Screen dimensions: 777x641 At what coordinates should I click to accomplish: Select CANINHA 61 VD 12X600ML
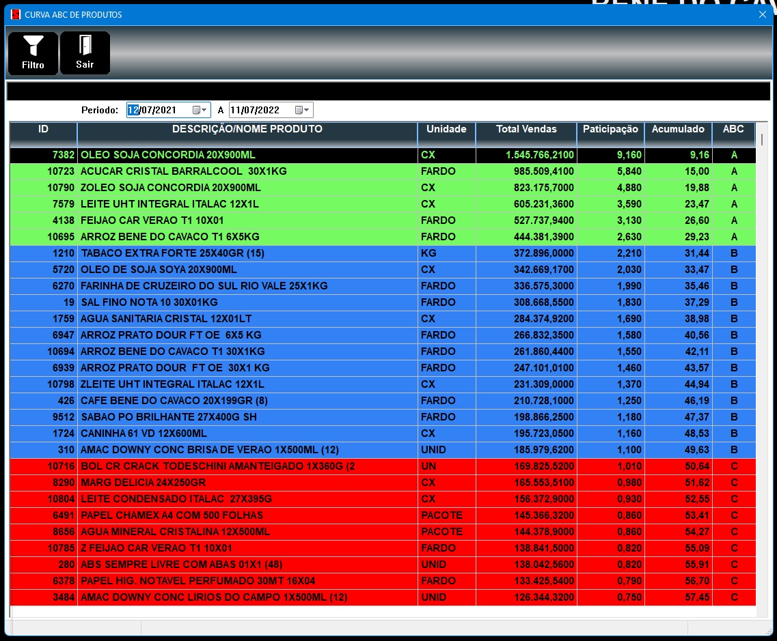tap(383, 433)
